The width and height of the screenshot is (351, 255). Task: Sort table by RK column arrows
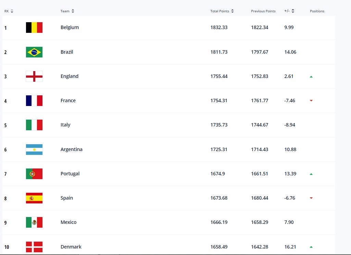coord(12,11)
